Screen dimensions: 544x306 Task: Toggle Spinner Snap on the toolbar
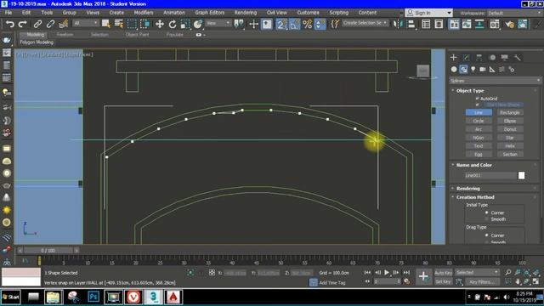pos(320,24)
